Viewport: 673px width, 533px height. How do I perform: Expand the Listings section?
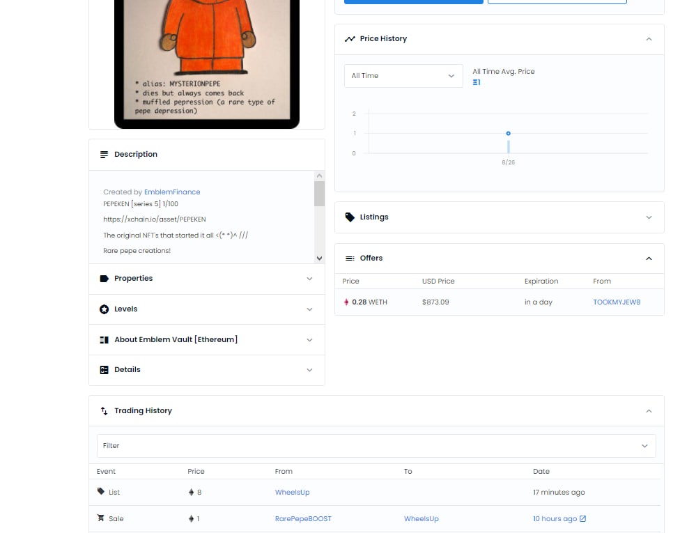649,217
